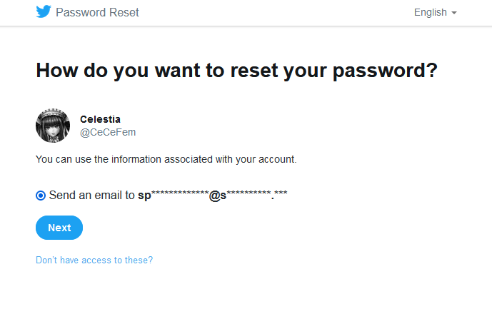Image resolution: width=492 pixels, height=324 pixels.
Task: Click the @CeCeFem username handle
Action: point(107,132)
